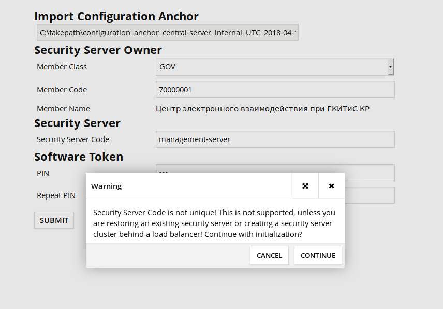Select the configuration anchor file path field
The image size is (443, 309).
point(168,33)
